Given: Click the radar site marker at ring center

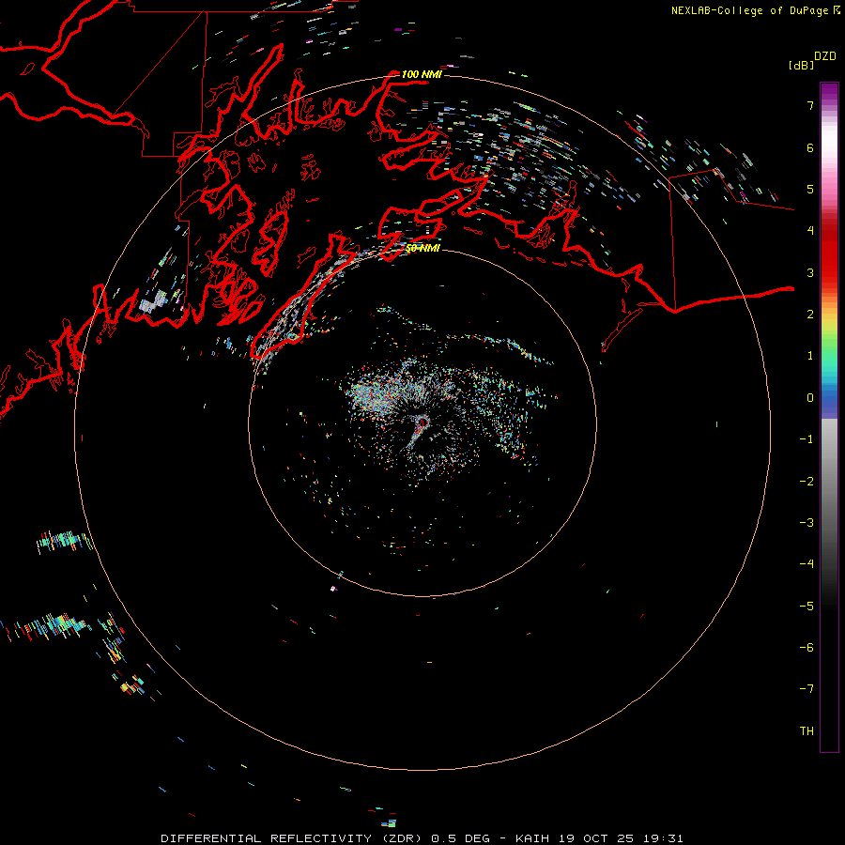Looking at the screenshot, I should coord(422,423).
